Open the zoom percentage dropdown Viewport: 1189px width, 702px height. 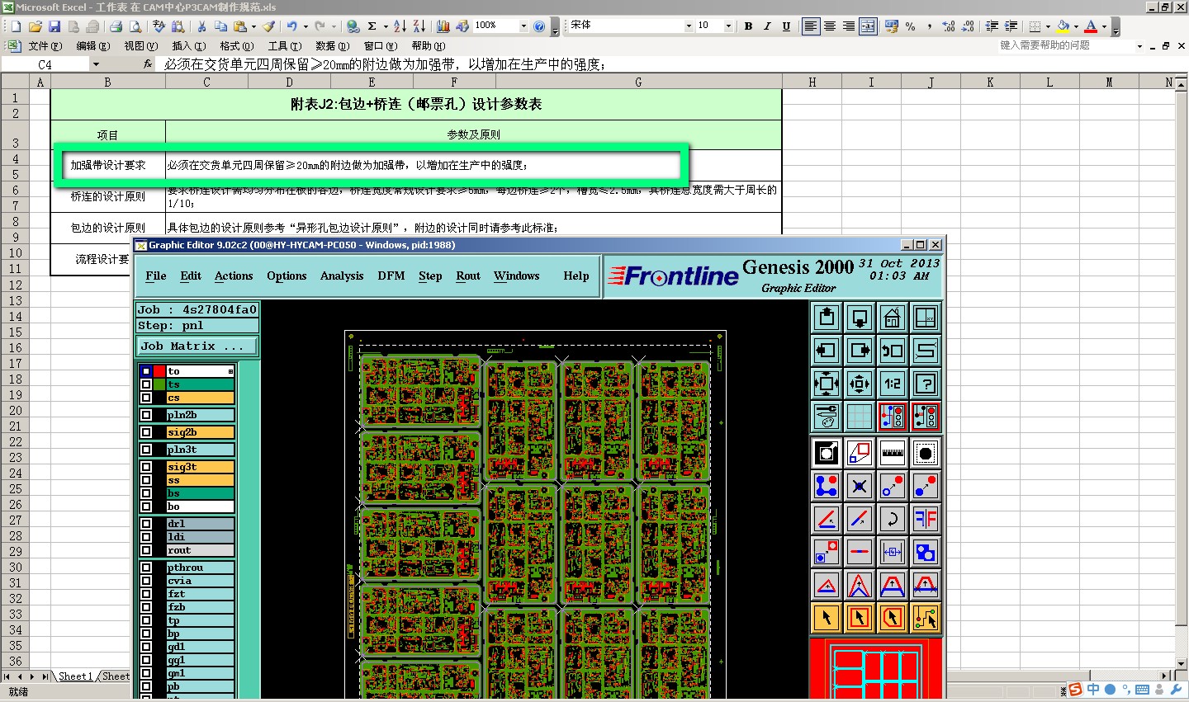(523, 26)
